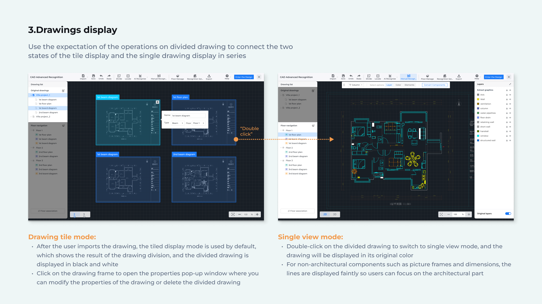Screen dimensions: 542x304
Task: Toggle the Original layers switch
Action: 508,214
